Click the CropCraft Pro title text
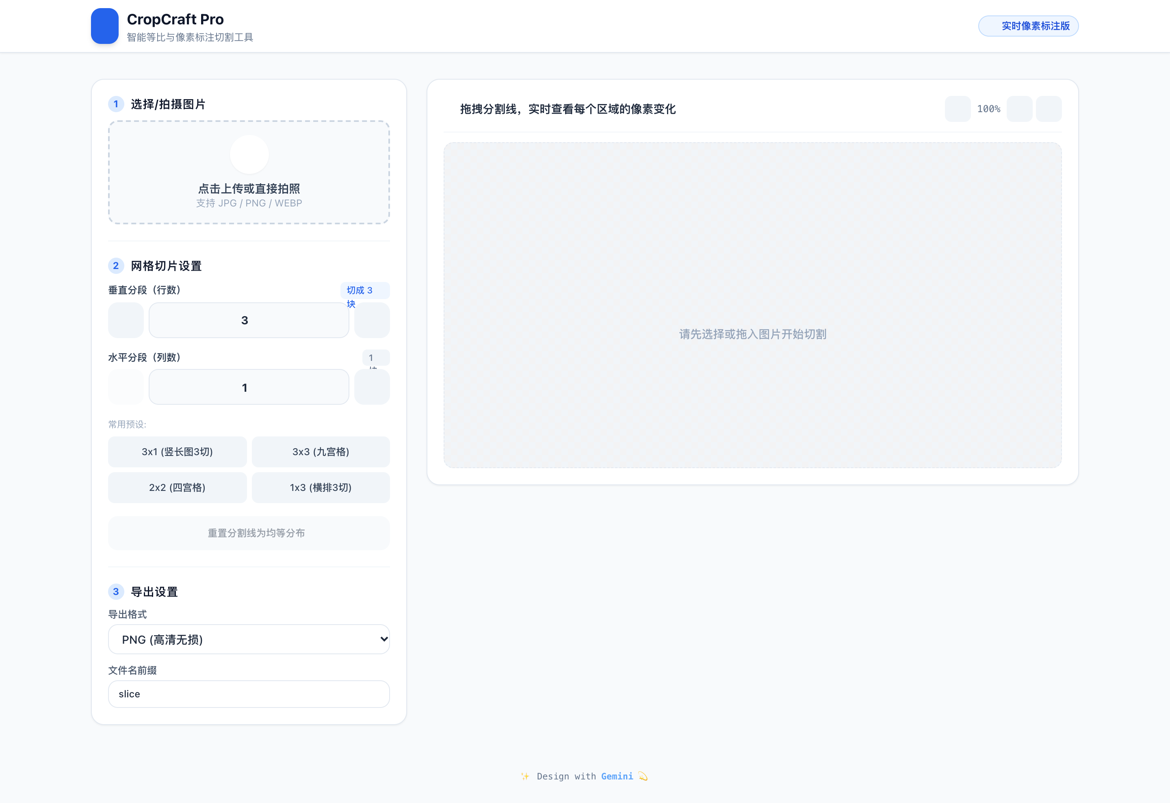 pos(175,19)
